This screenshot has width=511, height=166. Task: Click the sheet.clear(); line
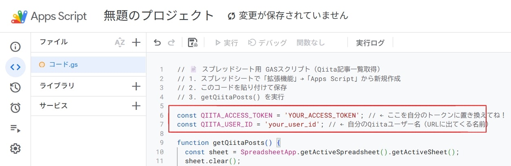pos(212,161)
